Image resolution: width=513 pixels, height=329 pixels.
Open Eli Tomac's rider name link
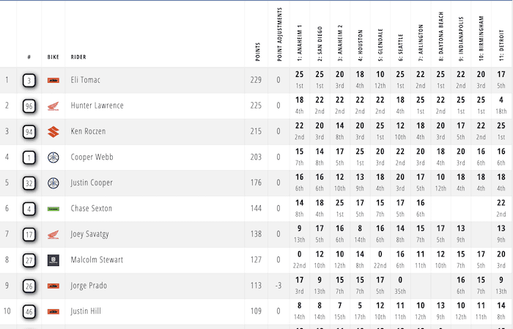[85, 81]
